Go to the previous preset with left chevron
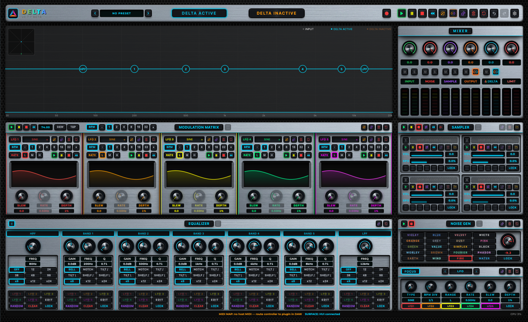 click(x=95, y=13)
